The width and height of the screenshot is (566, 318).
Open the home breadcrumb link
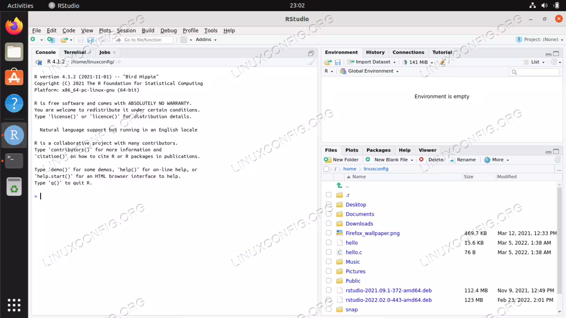coord(350,169)
